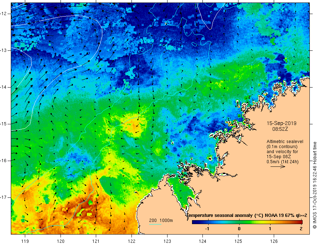The height and width of the screenshot is (245, 317).
Task: Click the longitude axis label 120
Action: 61,241
